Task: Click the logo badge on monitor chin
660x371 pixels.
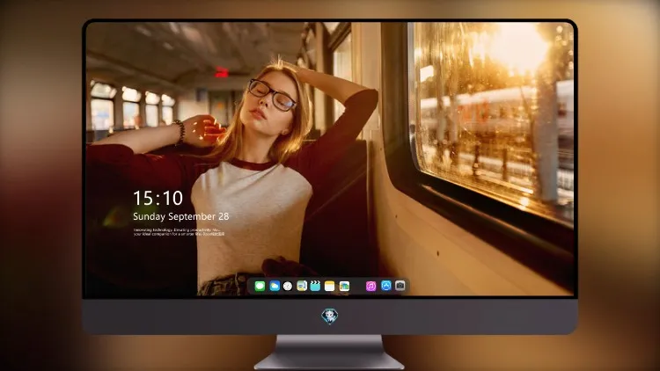Action: coord(330,316)
